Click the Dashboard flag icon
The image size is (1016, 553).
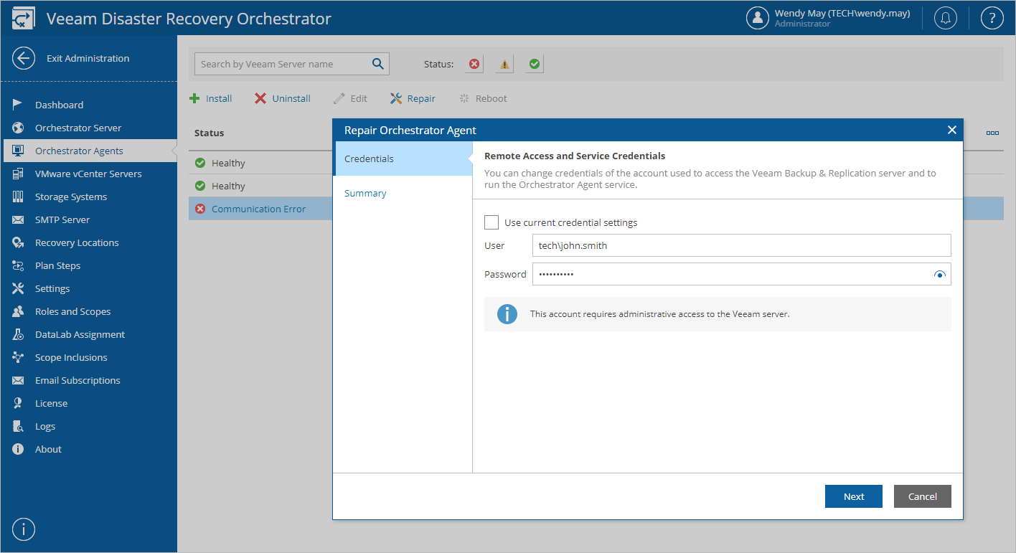[19, 105]
